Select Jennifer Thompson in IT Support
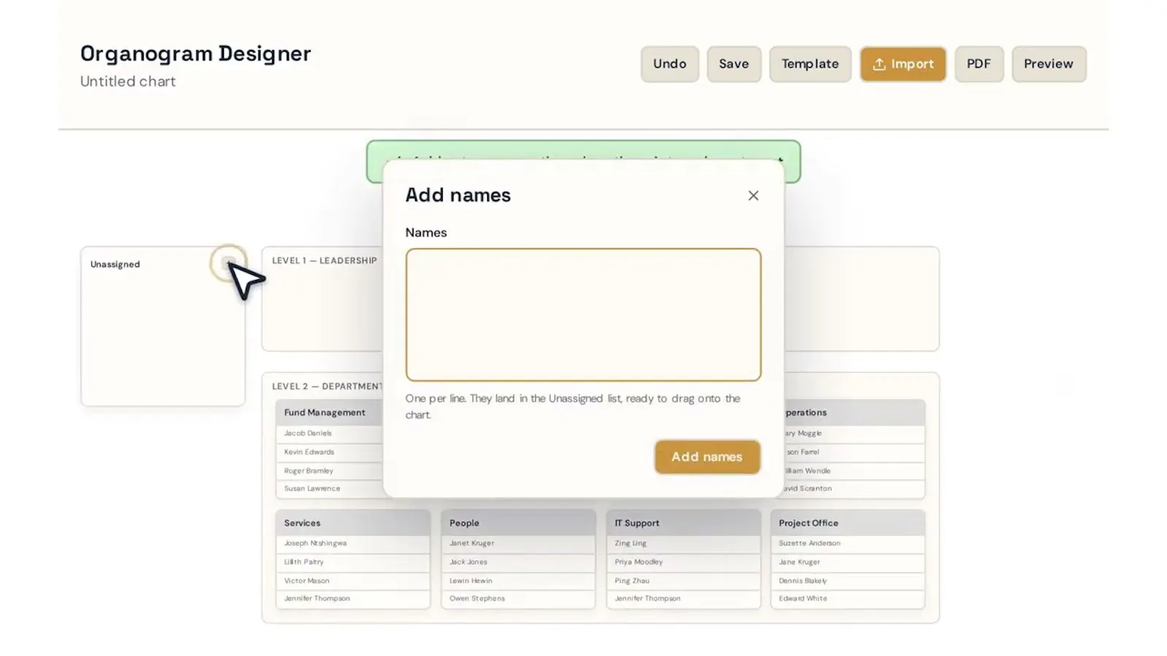Image resolution: width=1167 pixels, height=656 pixels. point(683,599)
